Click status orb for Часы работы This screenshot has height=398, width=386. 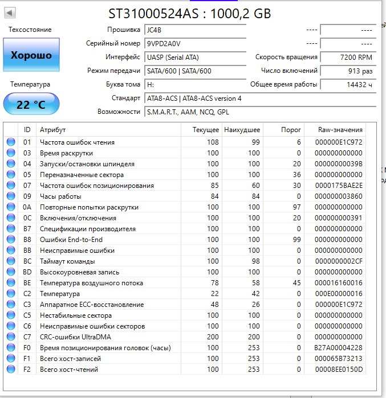(x=11, y=196)
